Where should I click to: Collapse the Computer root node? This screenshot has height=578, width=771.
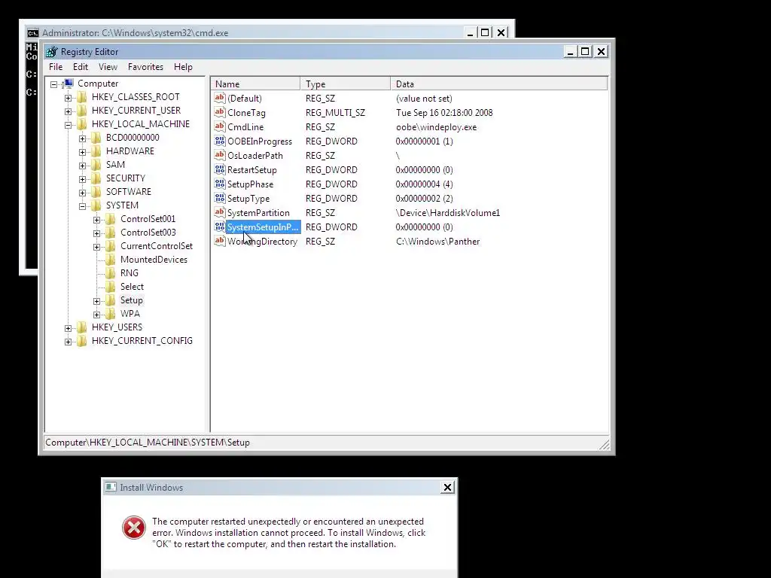pyautogui.click(x=53, y=84)
